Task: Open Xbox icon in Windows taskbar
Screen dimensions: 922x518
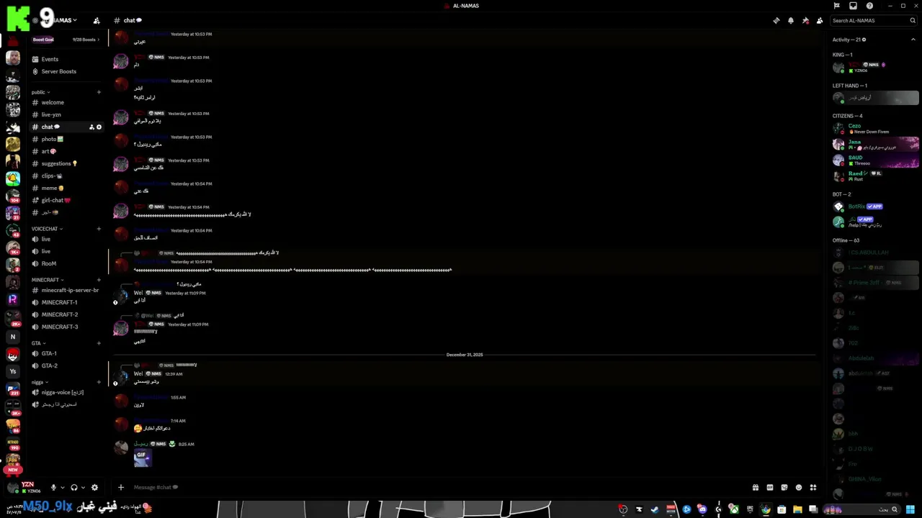Action: coord(733,509)
